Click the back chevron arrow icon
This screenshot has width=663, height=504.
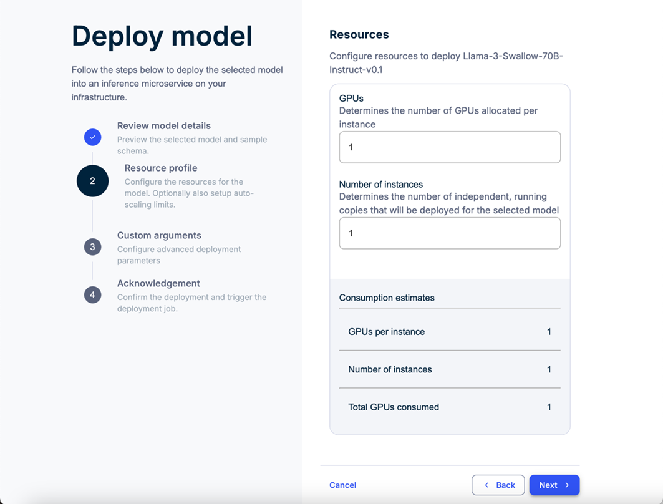486,485
